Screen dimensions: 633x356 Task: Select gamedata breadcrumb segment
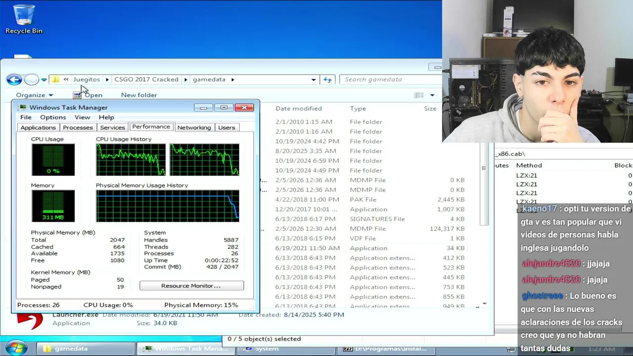pos(209,79)
